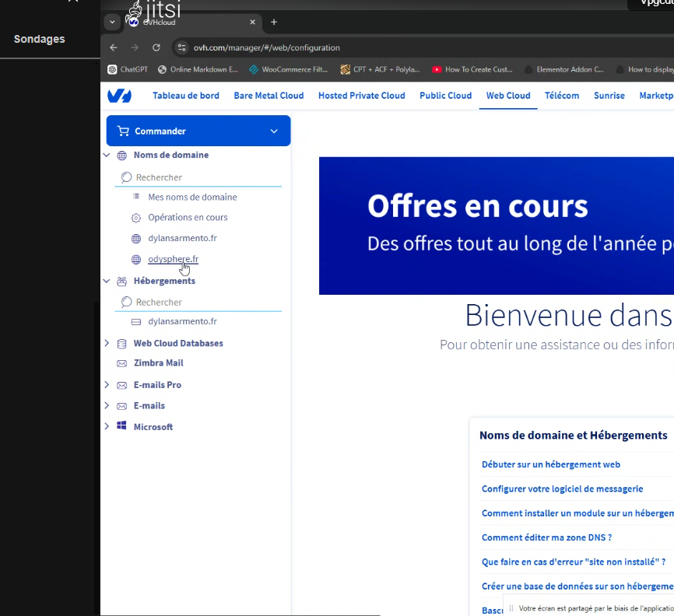Expand the Microsoft section
The image size is (674, 616).
[107, 427]
